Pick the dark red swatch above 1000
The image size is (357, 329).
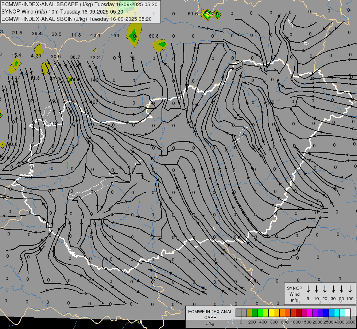point(299,313)
